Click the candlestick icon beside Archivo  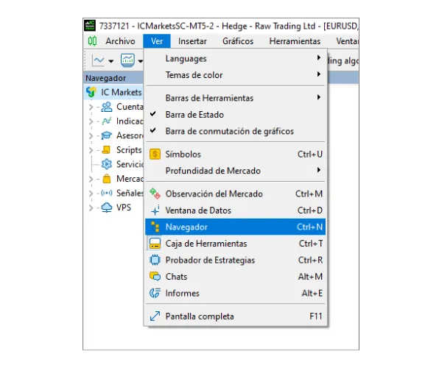92,41
